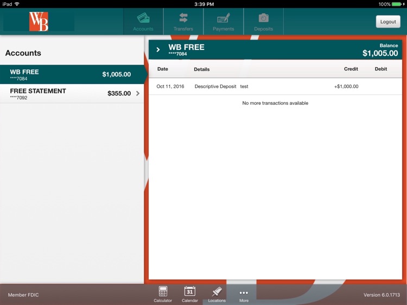The height and width of the screenshot is (305, 407).
Task: Open the Accounts tab icon
Action: click(143, 18)
